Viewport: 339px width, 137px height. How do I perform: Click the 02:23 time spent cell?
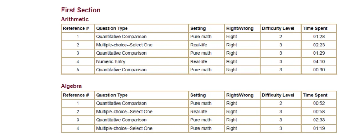coord(319,45)
